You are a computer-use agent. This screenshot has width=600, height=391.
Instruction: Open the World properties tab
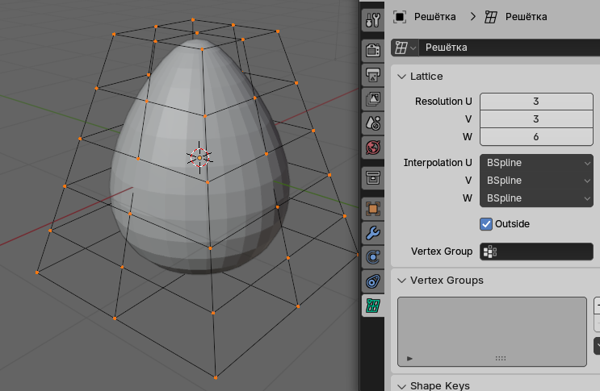pos(373,148)
